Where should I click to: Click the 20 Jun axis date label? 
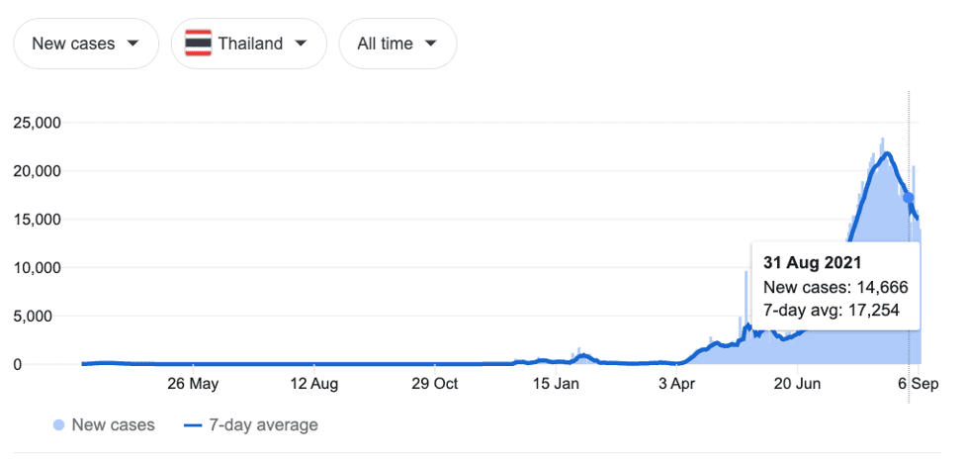click(x=797, y=385)
